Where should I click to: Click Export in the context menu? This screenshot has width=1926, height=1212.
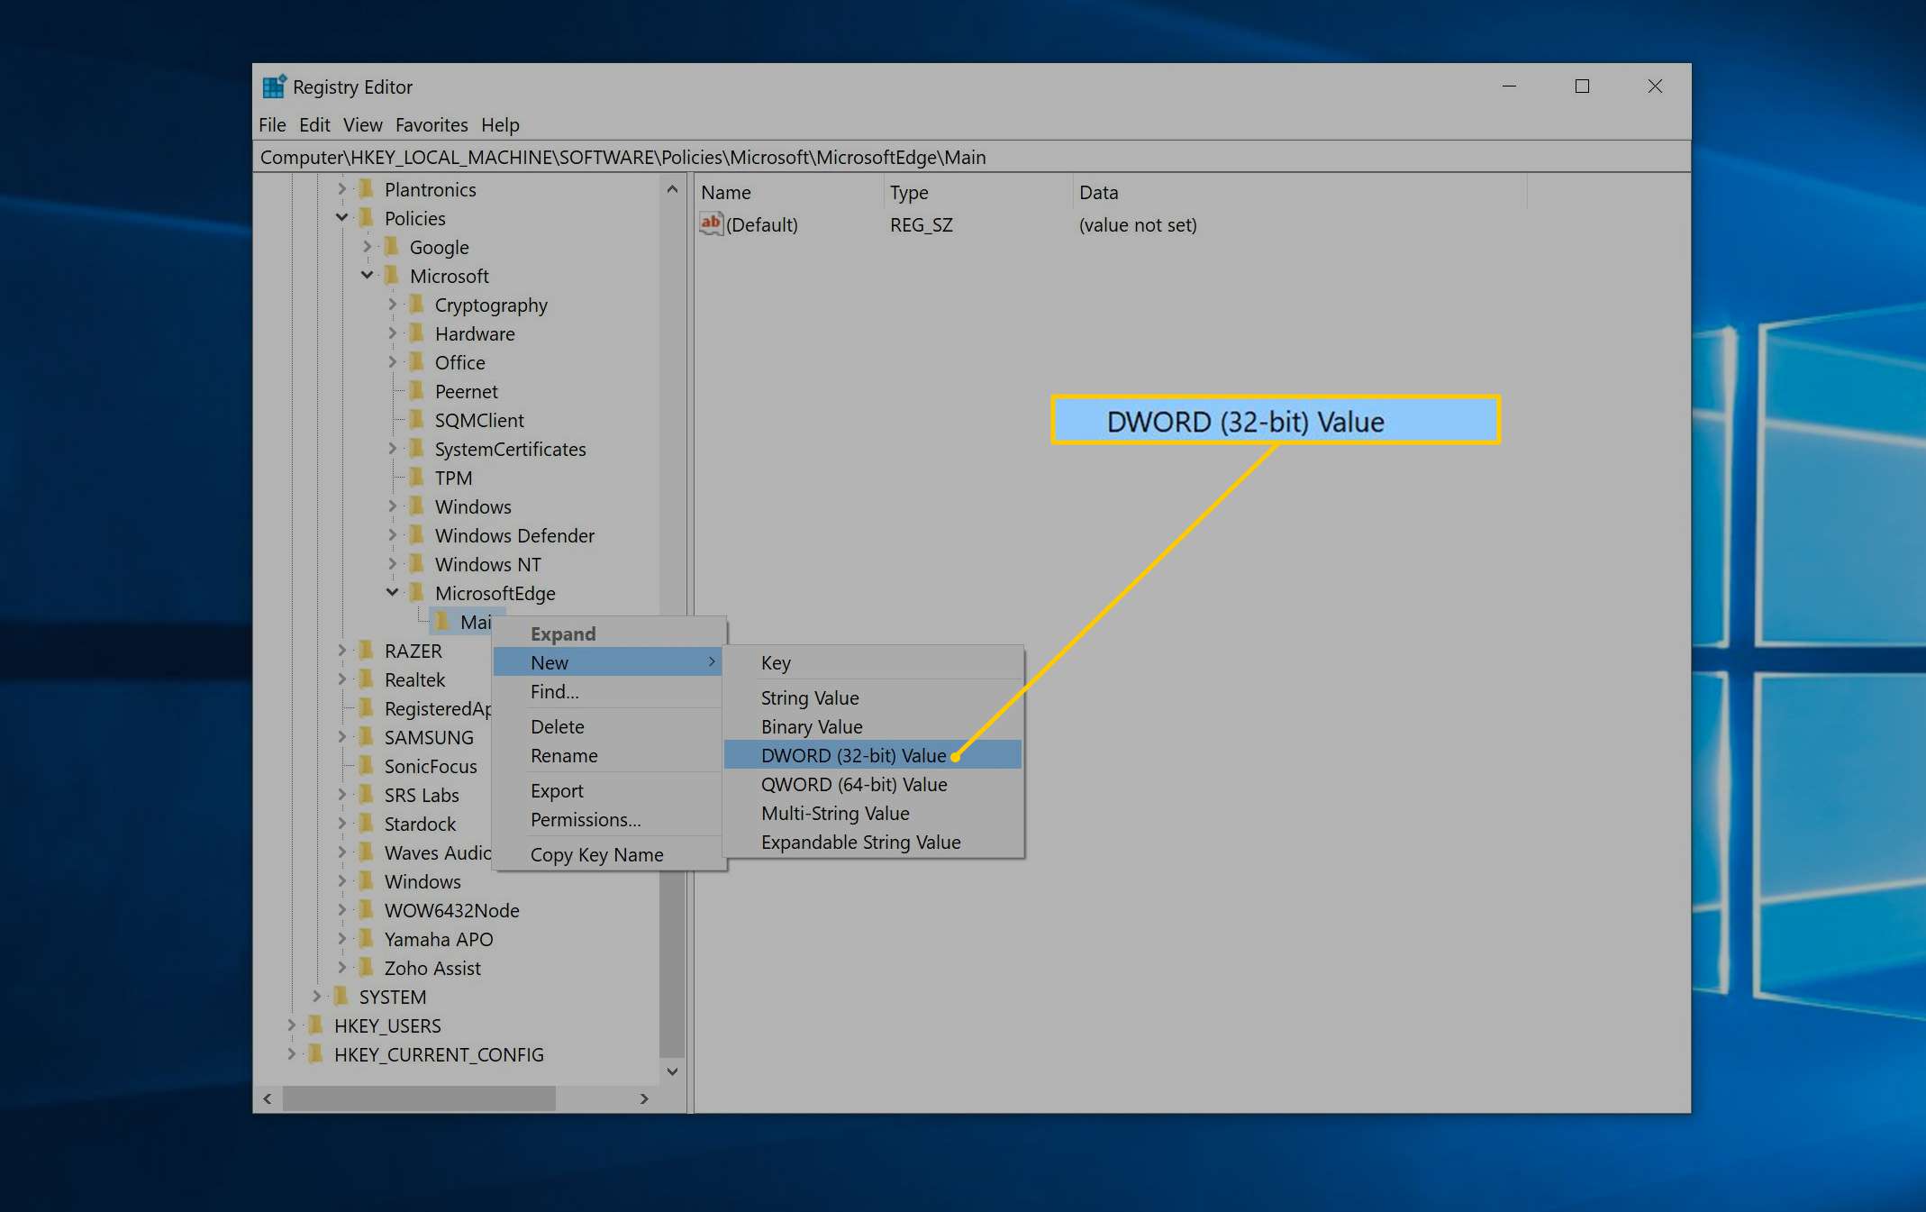click(608, 790)
